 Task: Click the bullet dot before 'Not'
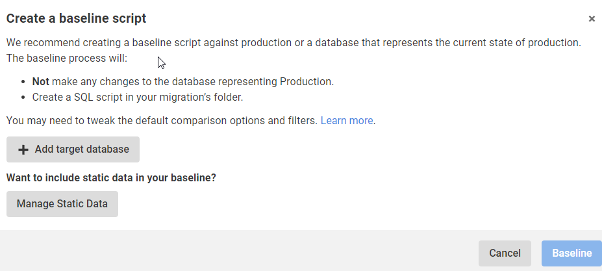24,83
